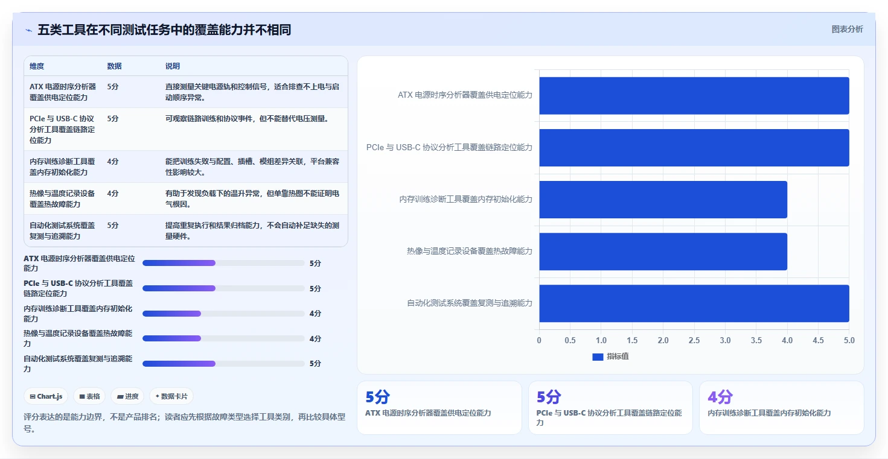Viewport: 888px width, 459px height.
Task: Click the 内存训练诊断工具 bar in the chart
Action: (663, 199)
